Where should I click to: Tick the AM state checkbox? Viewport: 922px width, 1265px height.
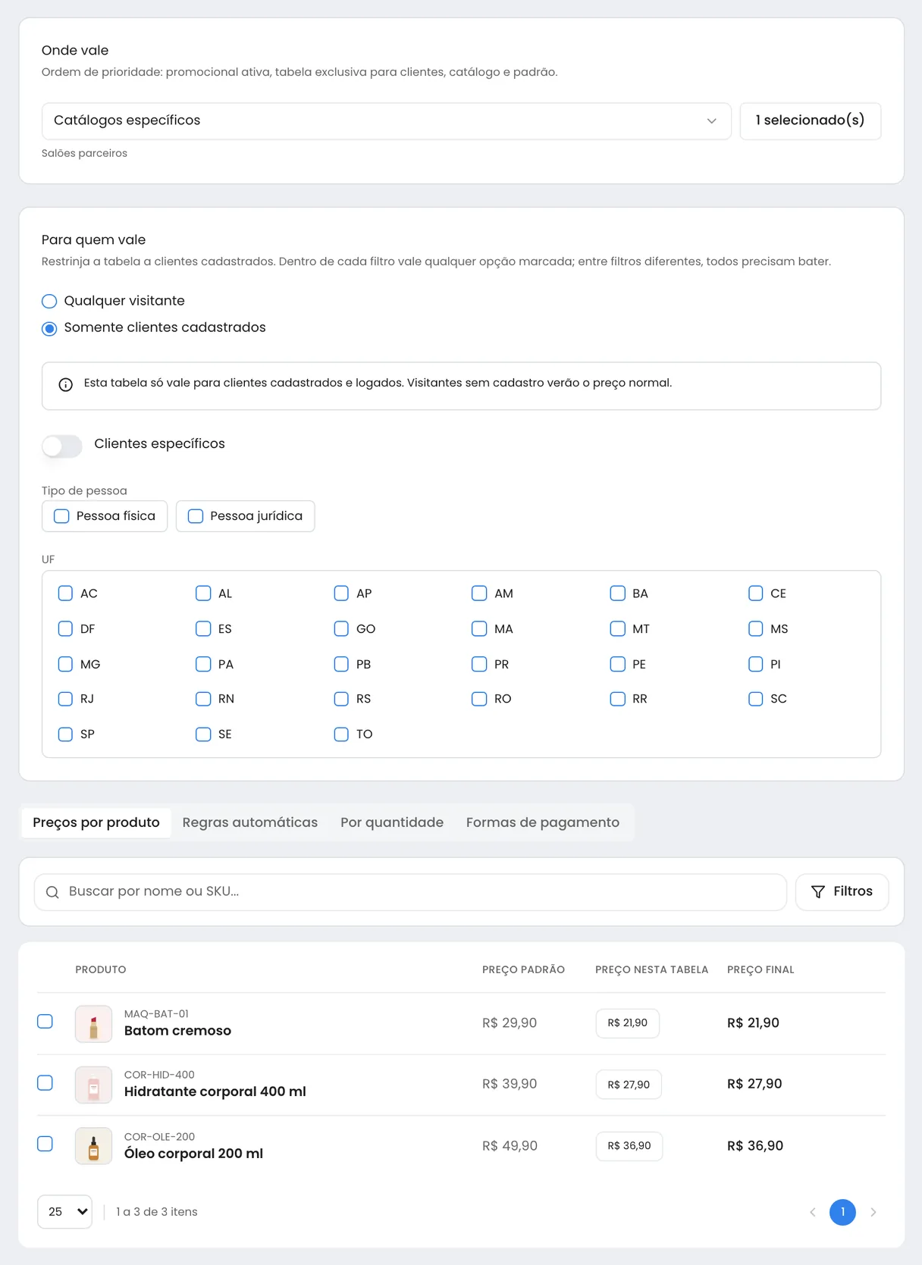pyautogui.click(x=479, y=593)
